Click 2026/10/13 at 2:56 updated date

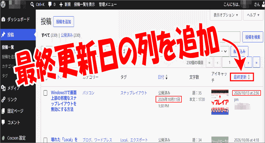(246, 93)
